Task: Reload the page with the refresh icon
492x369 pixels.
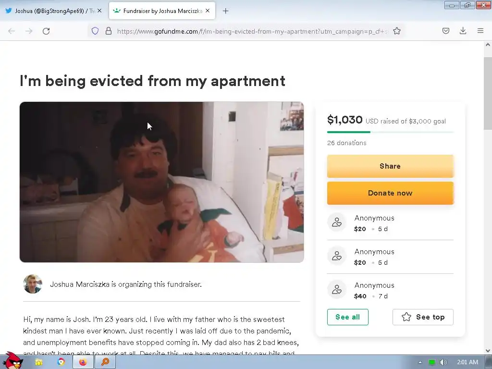Action: click(46, 31)
